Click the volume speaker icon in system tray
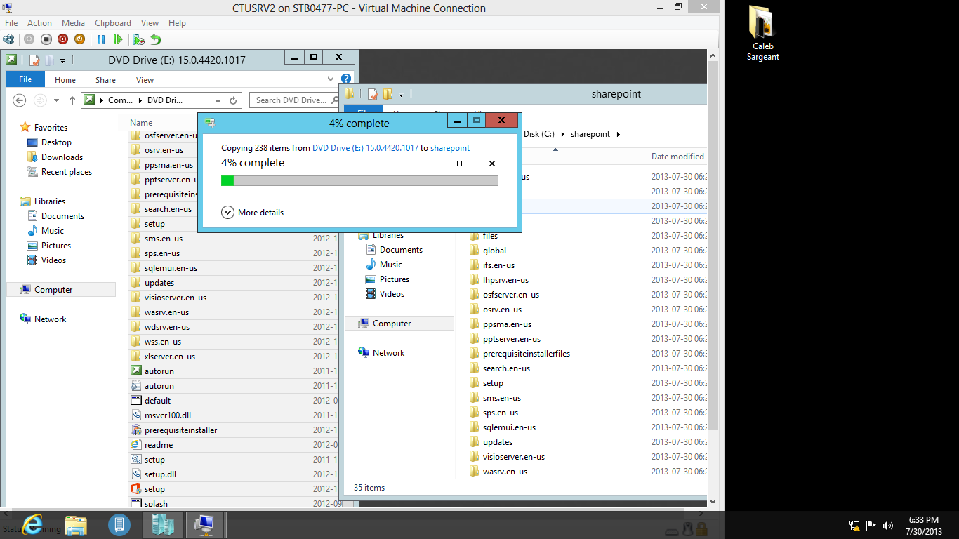Screen dimensions: 959x539 [888, 525]
